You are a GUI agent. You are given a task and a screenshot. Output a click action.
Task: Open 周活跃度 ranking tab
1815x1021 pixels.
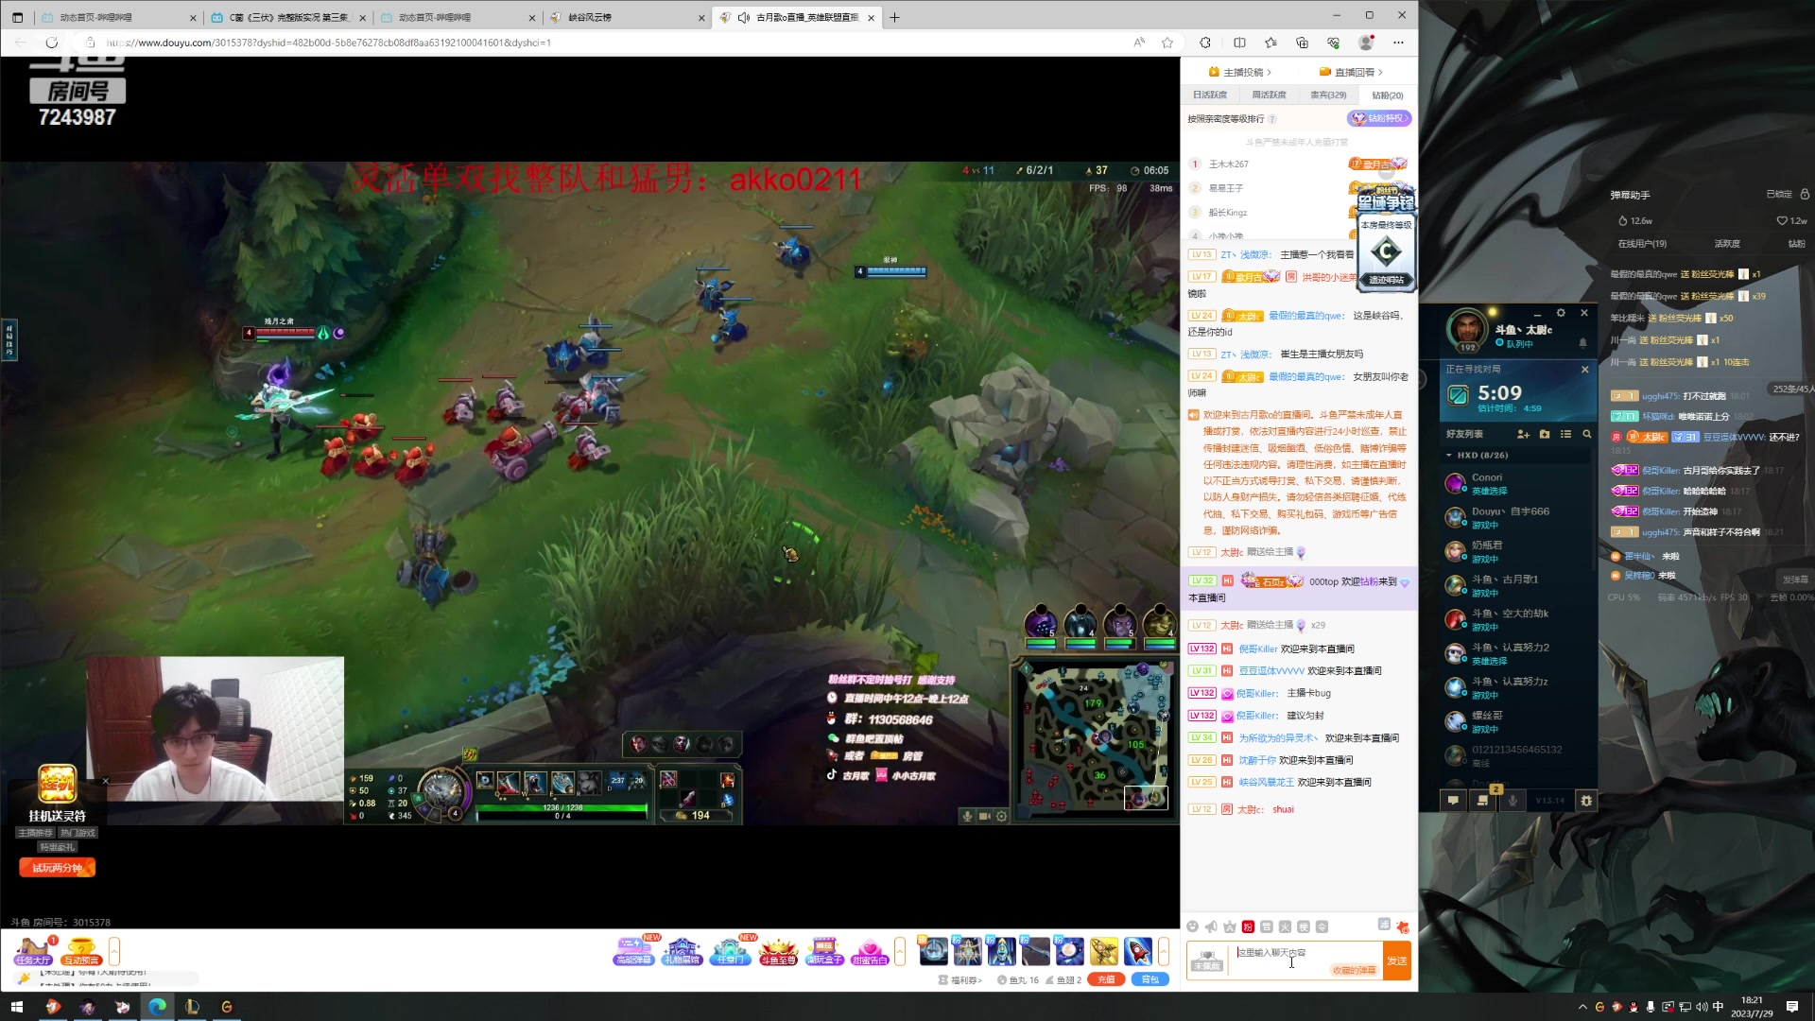point(1269,95)
